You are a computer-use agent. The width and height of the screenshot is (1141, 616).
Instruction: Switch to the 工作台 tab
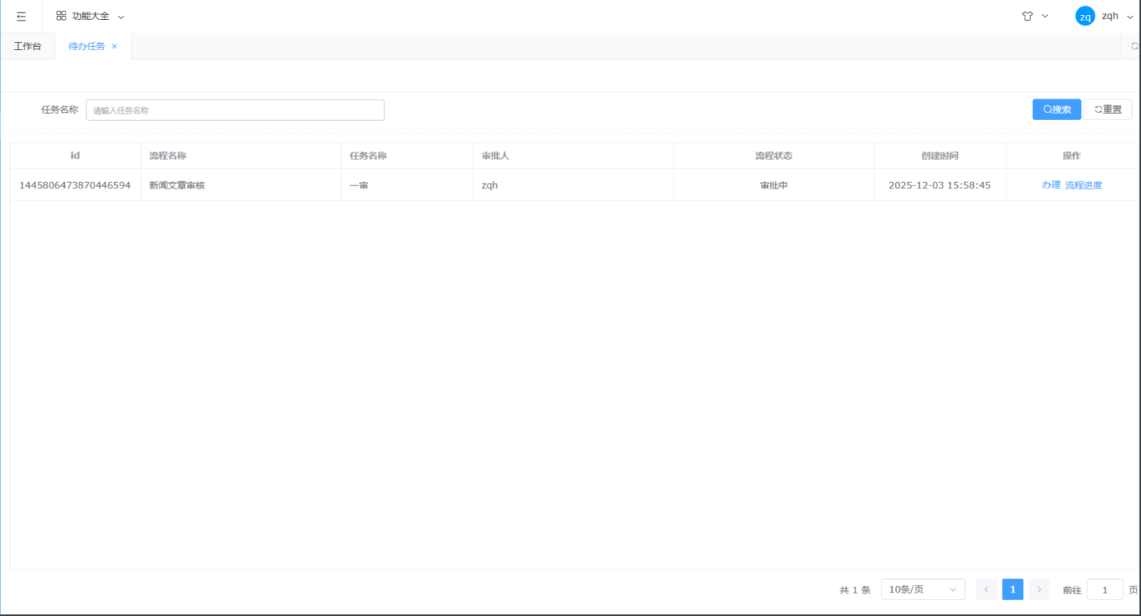[x=27, y=46]
